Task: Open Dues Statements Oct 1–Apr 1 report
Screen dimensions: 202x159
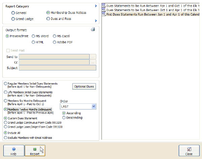Action: tap(151, 10)
